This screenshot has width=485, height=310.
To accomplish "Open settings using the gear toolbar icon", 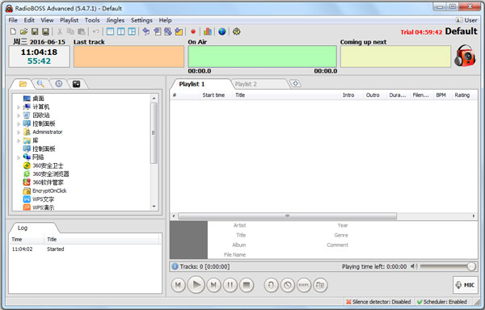I will (x=237, y=31).
